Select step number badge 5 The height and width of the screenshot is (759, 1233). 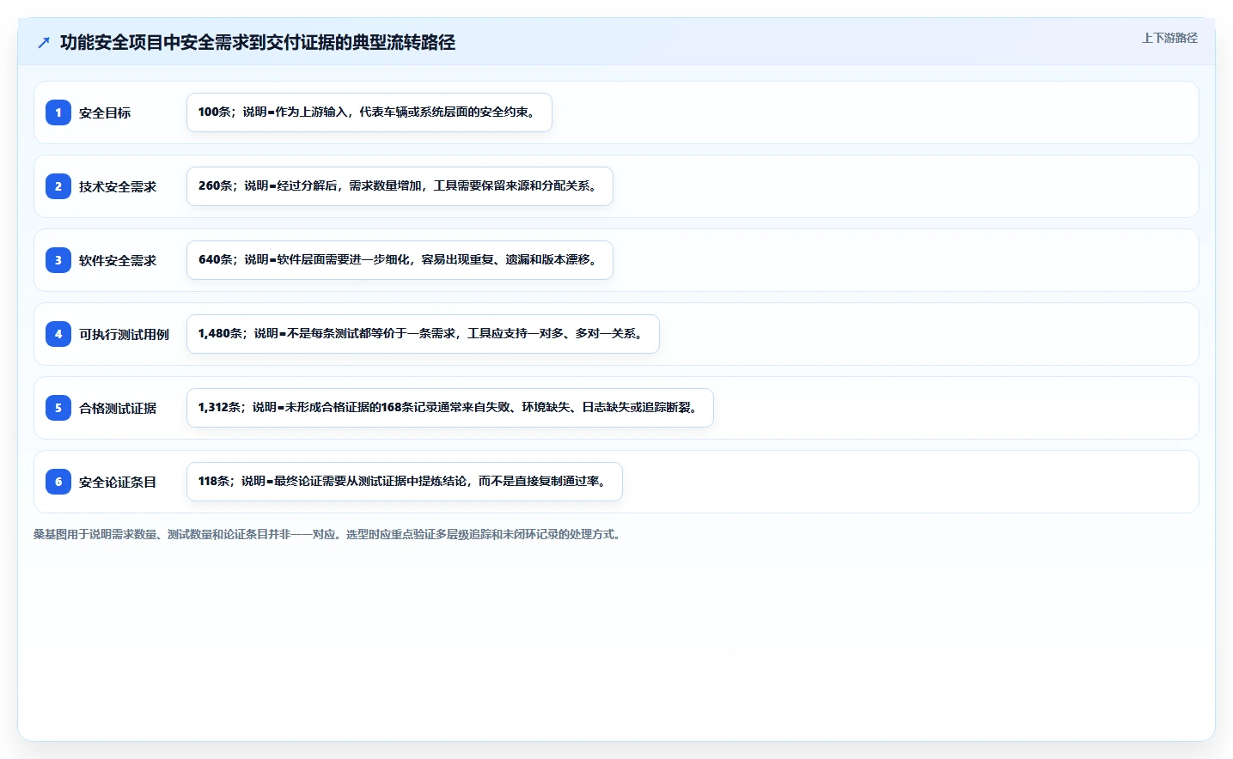pyautogui.click(x=58, y=408)
